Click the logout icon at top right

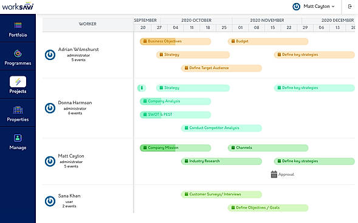[349, 7]
